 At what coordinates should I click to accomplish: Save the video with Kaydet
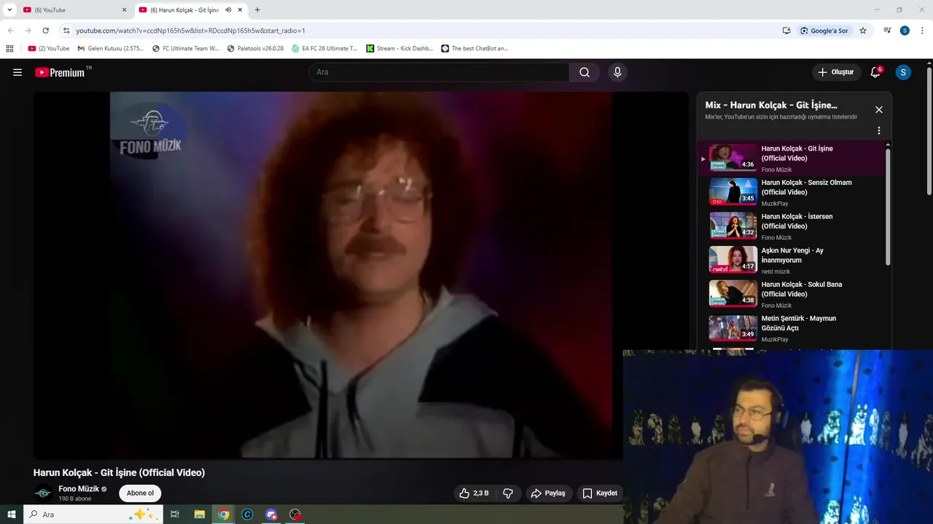click(x=600, y=493)
